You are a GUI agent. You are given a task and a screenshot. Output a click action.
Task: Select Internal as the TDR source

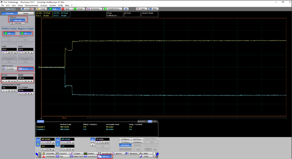coord(17,20)
